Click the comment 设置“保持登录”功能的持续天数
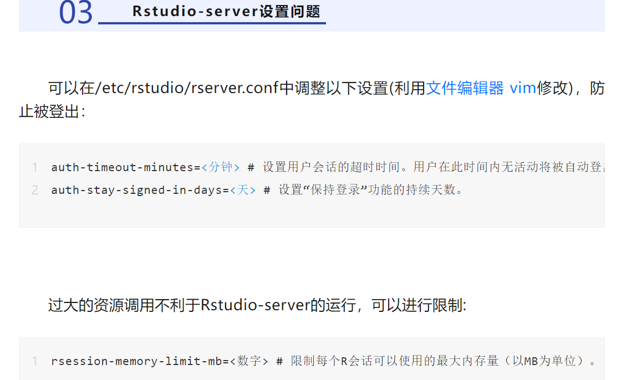The width and height of the screenshot is (621, 380). 370,190
